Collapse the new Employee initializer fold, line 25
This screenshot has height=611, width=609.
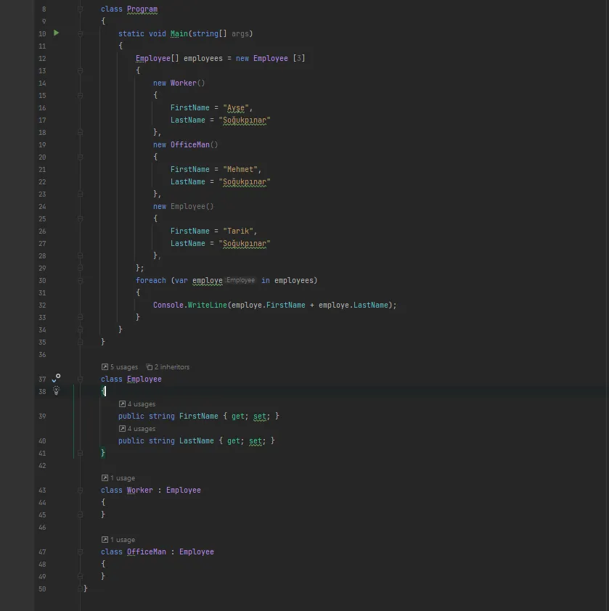[80, 218]
